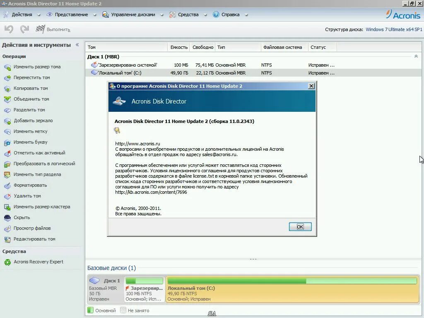Click the Undo arrow in toolbar
424x318 pixels.
pyautogui.click(x=9, y=29)
